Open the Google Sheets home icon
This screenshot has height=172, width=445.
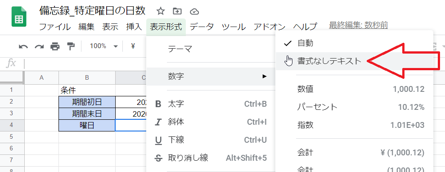[x=19, y=17]
